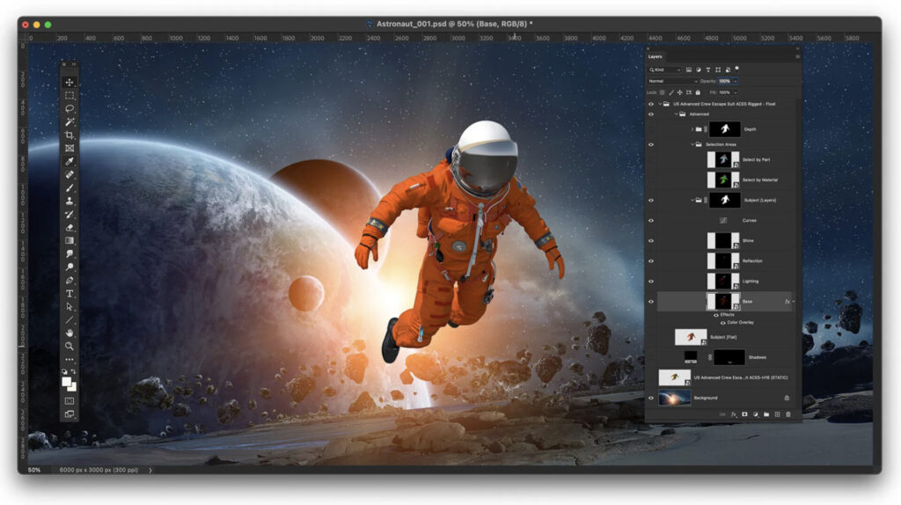Viewport: 901px width, 505px height.
Task: Select the Zoom tool in toolbar
Action: click(x=70, y=346)
